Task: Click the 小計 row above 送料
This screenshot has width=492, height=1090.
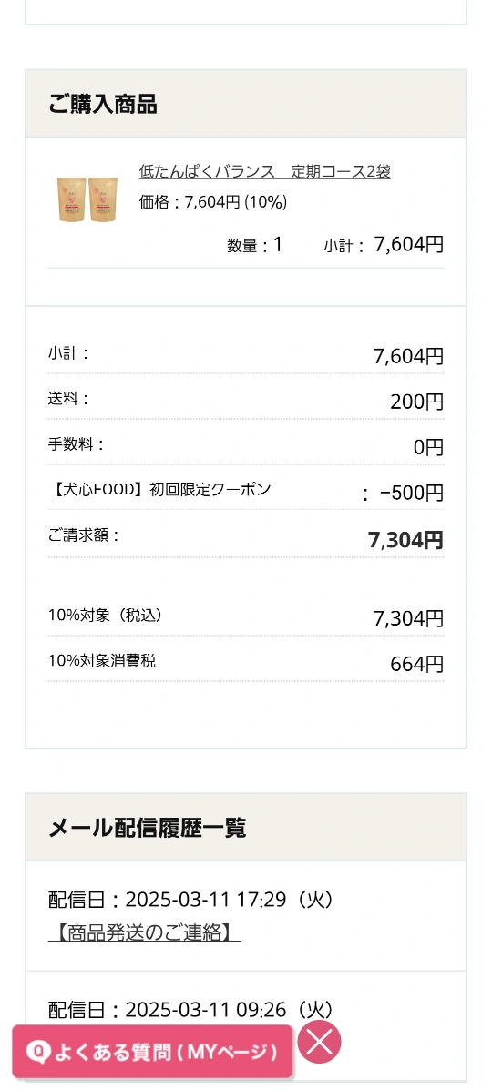Action: pyautogui.click(x=246, y=354)
